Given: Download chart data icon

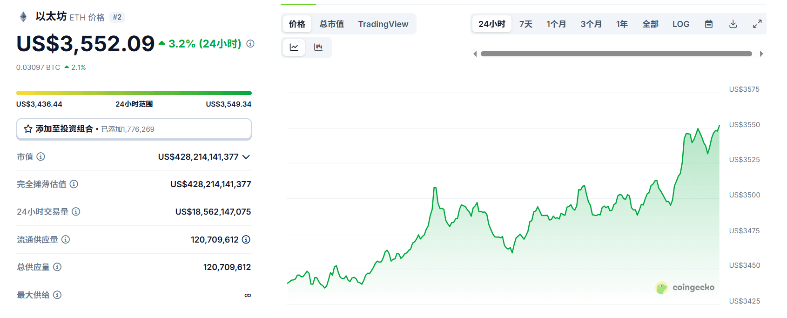Looking at the screenshot, I should (x=733, y=24).
